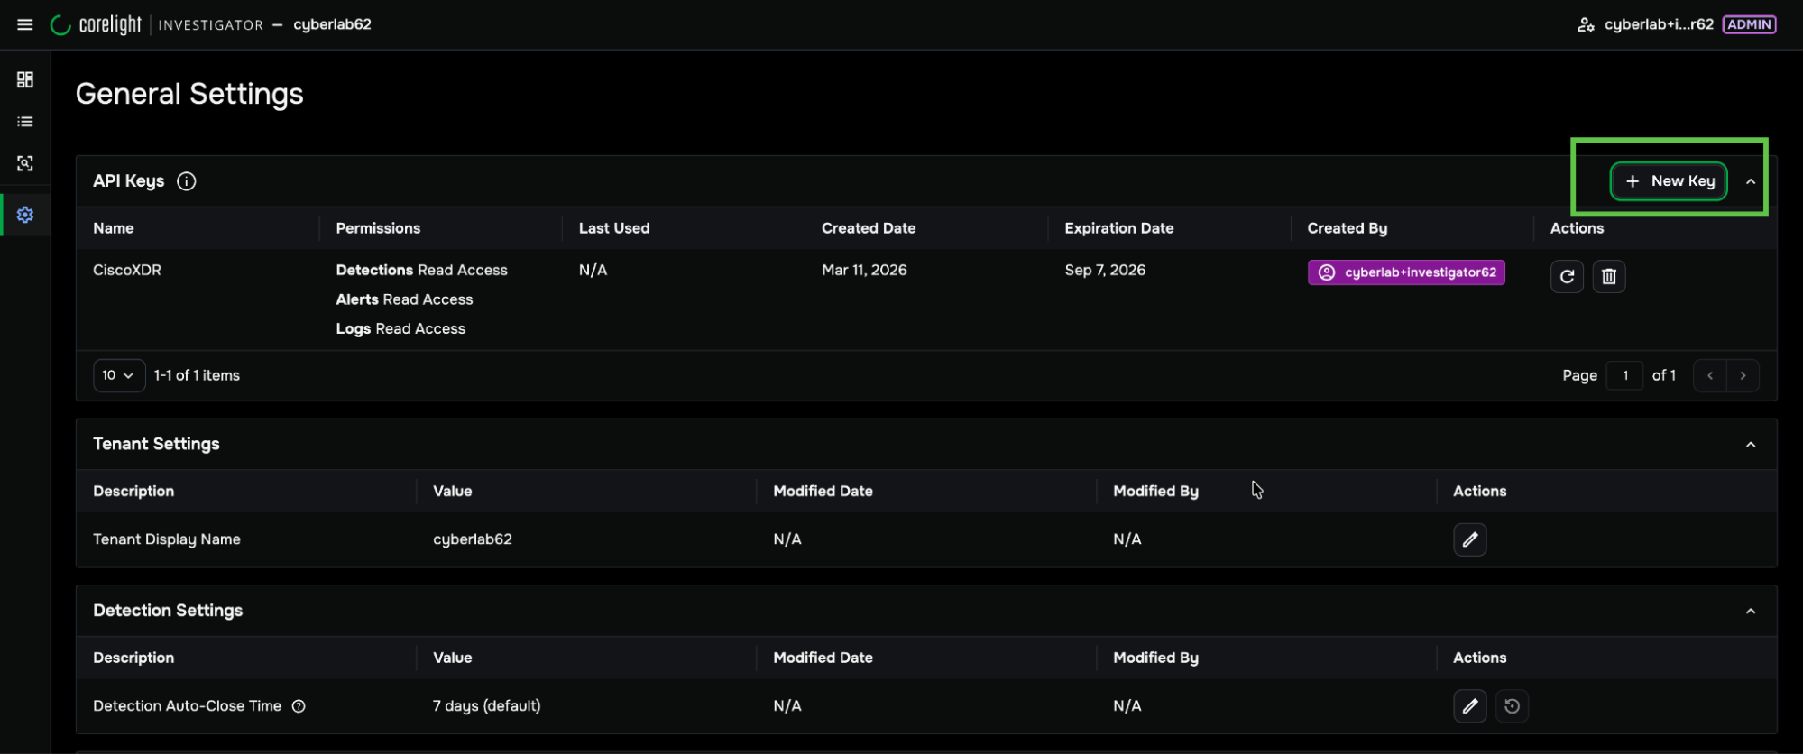Delete the CiscoXDR API key
1803x755 pixels.
point(1608,276)
